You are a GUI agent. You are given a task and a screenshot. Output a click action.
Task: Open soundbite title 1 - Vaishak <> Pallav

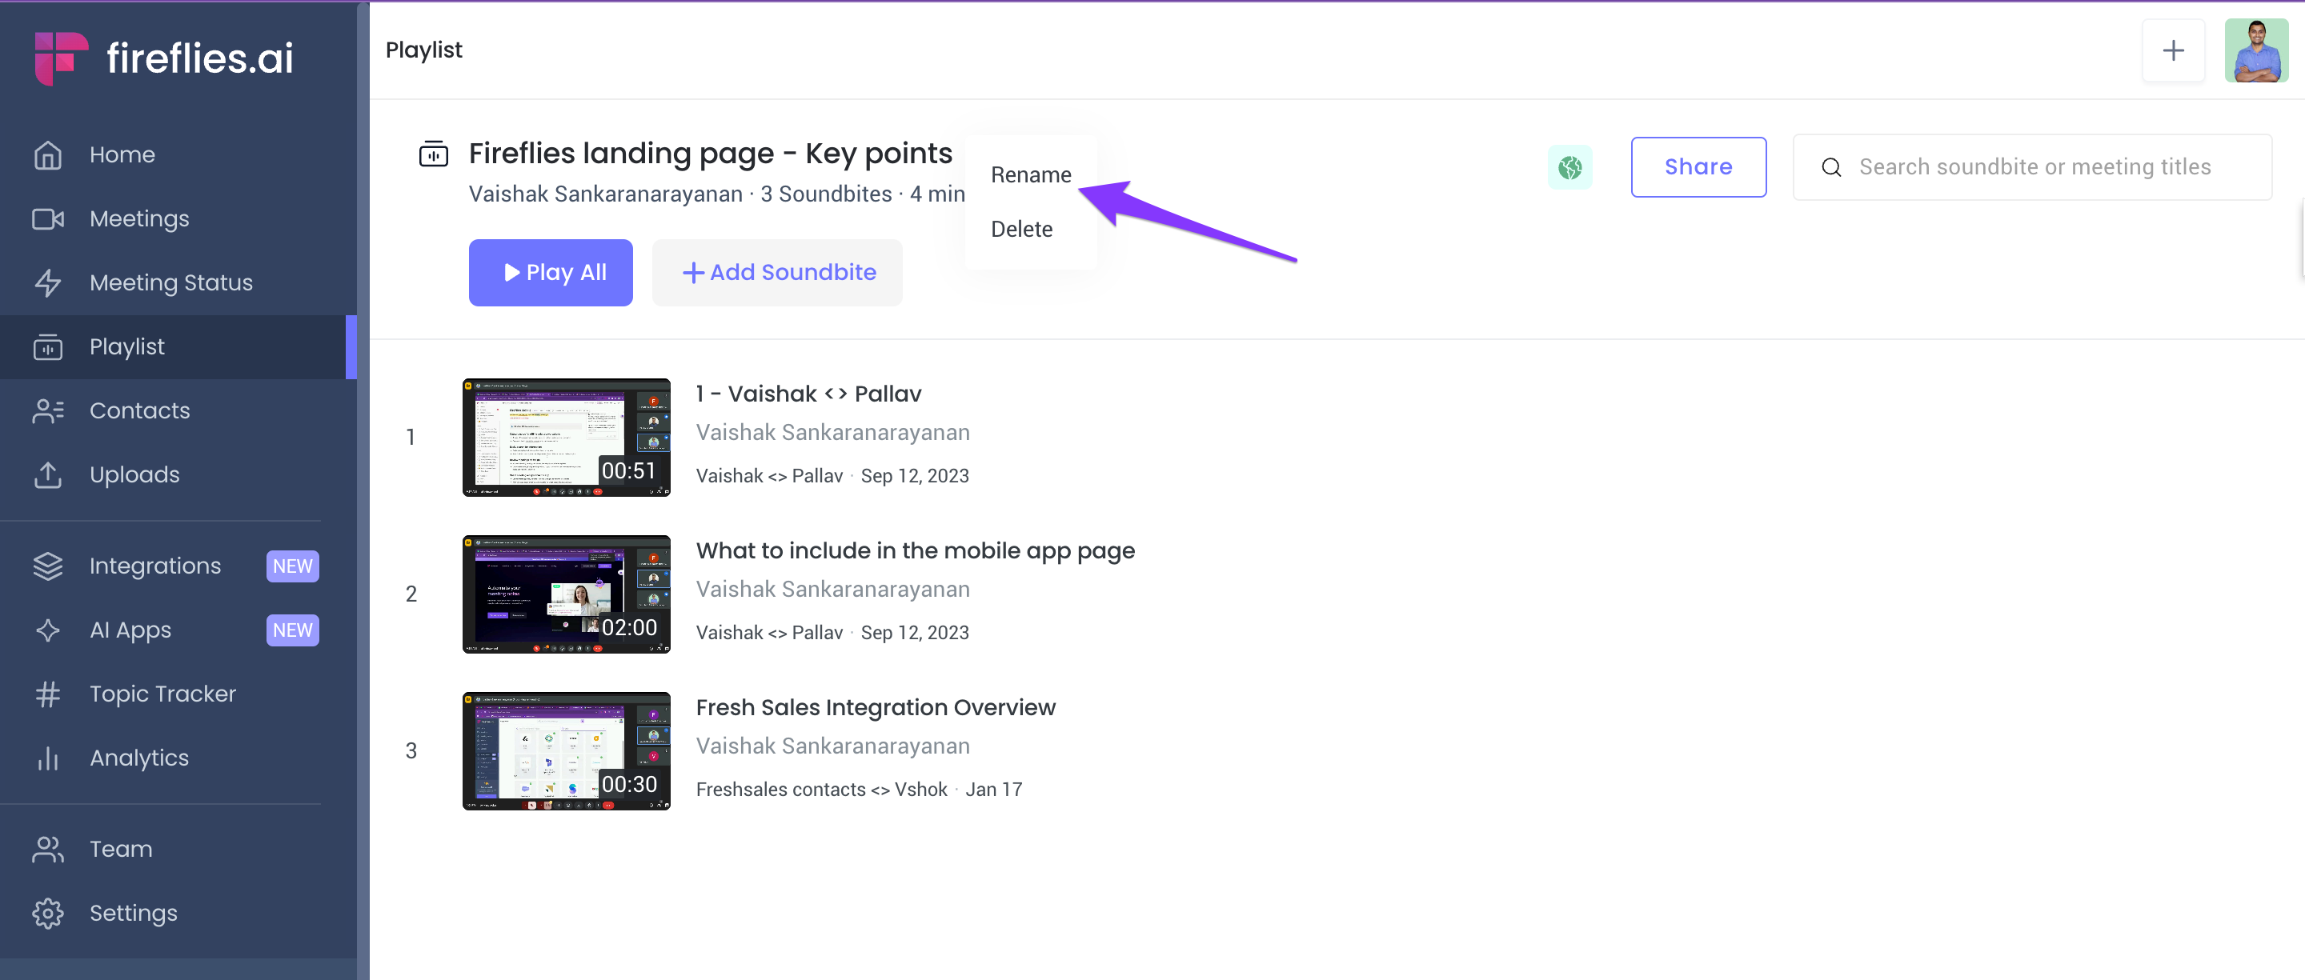click(x=808, y=394)
